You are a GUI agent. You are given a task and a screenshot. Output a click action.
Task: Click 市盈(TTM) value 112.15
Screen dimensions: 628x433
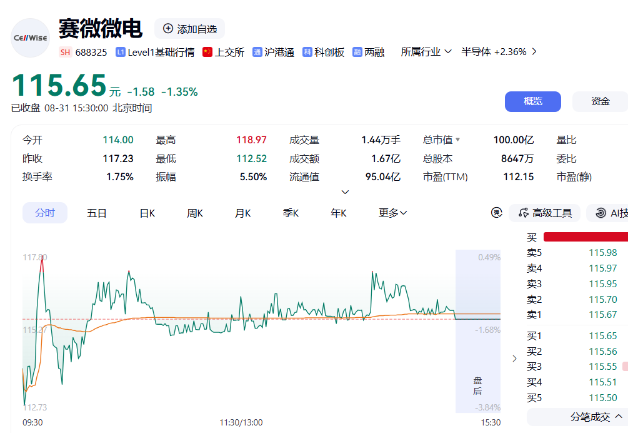click(x=518, y=177)
